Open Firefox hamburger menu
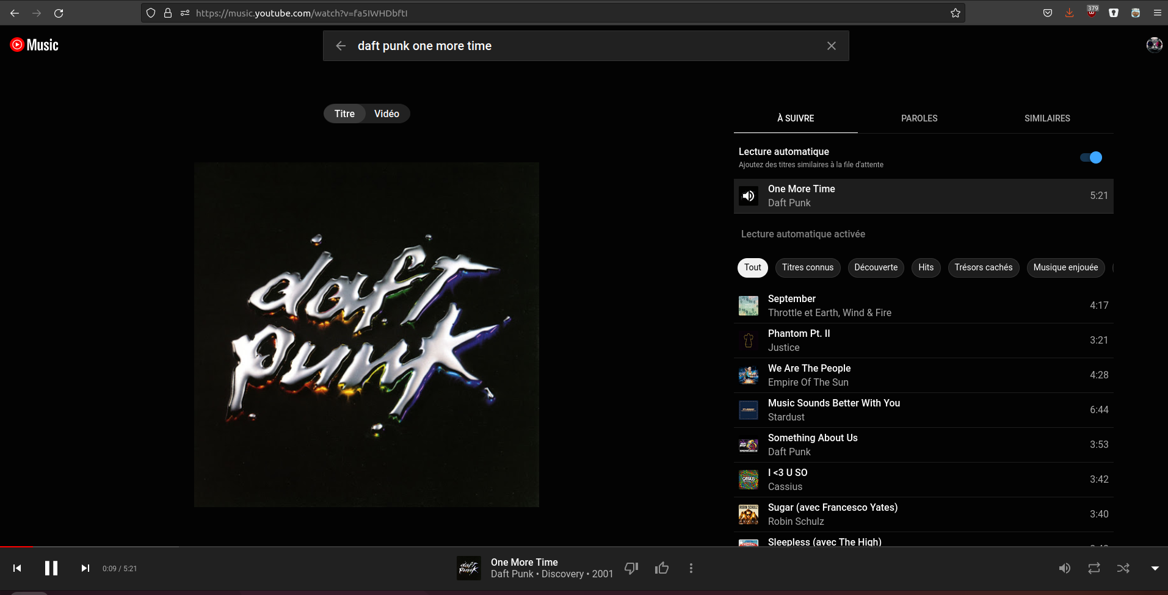 [1157, 13]
